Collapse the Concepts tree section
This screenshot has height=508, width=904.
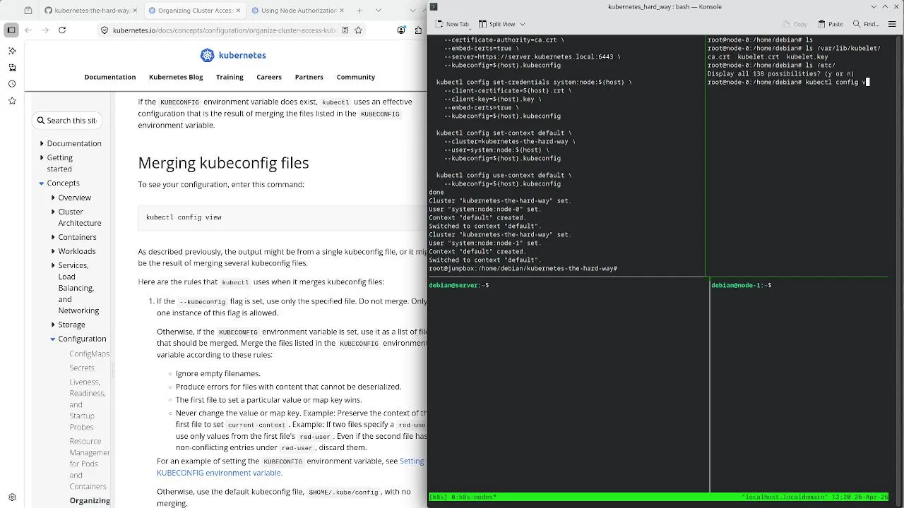click(42, 183)
